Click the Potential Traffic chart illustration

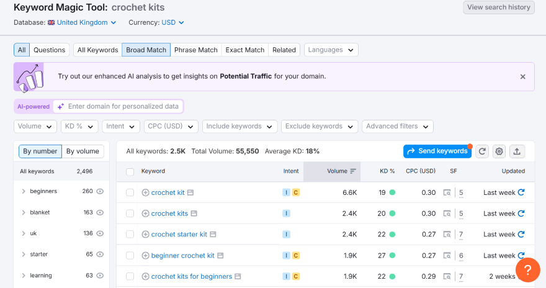click(x=29, y=77)
